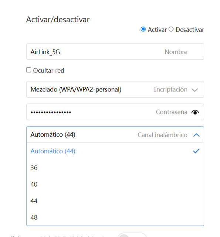Image resolution: width=220 pixels, height=237 pixels.
Task: Select the Desactivar radio button
Action: [171, 29]
